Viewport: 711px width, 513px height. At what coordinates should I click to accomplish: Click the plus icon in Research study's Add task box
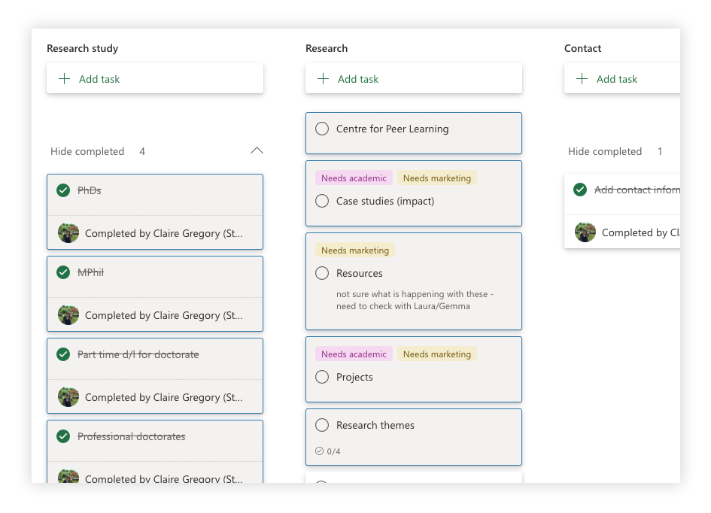65,78
